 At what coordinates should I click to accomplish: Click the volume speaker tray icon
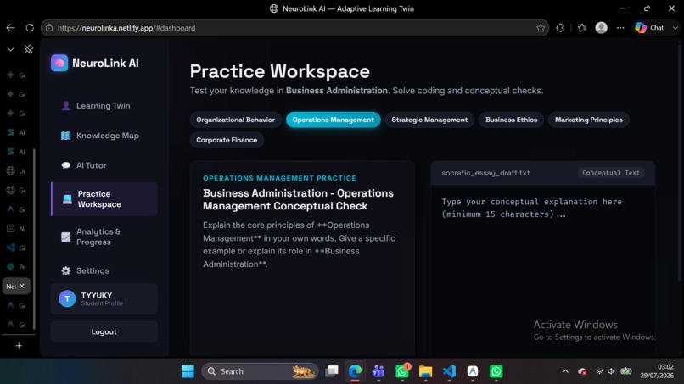(611, 371)
